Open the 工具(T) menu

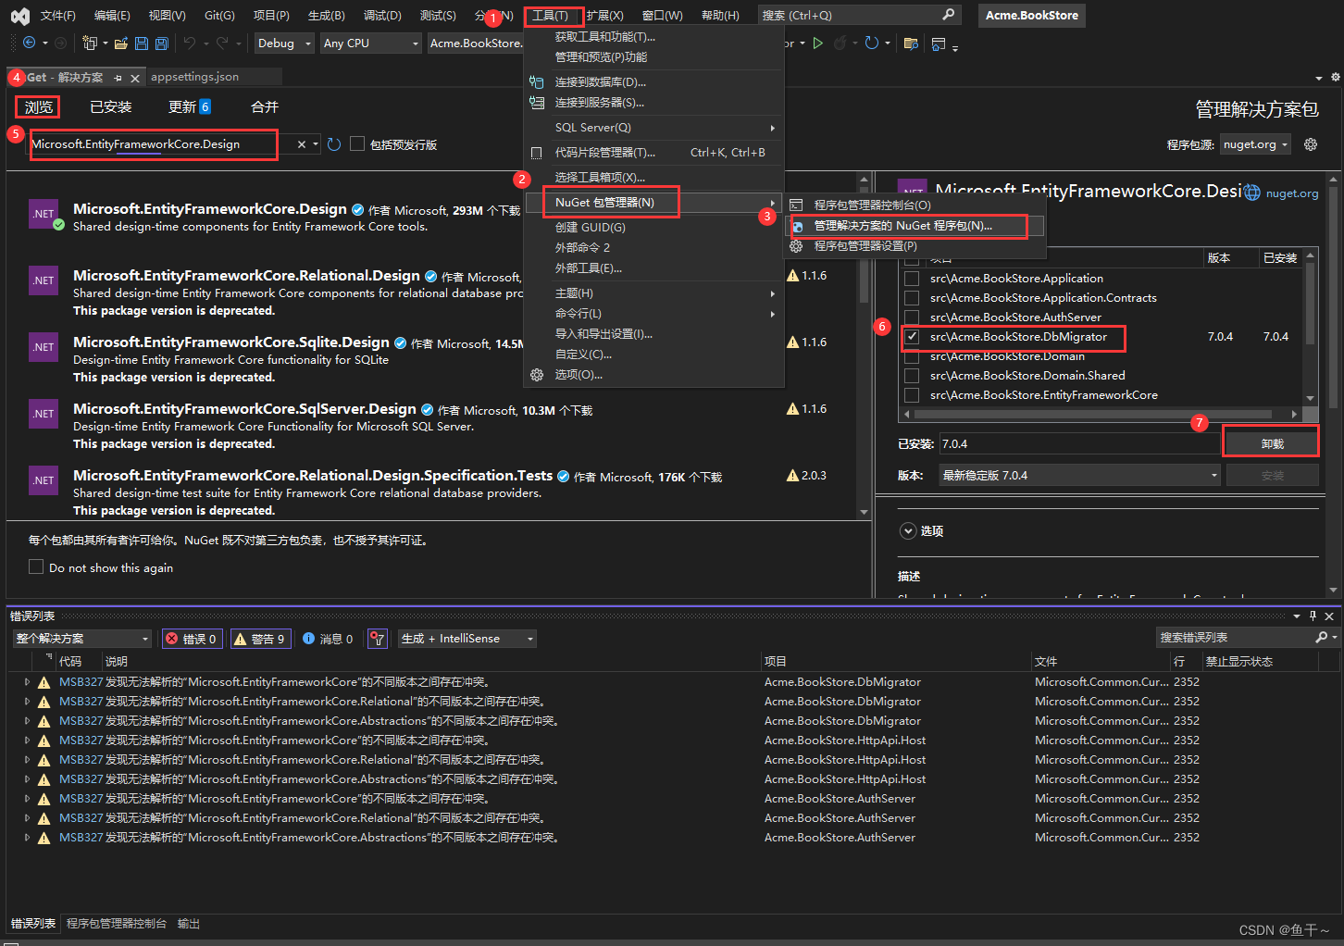(550, 16)
